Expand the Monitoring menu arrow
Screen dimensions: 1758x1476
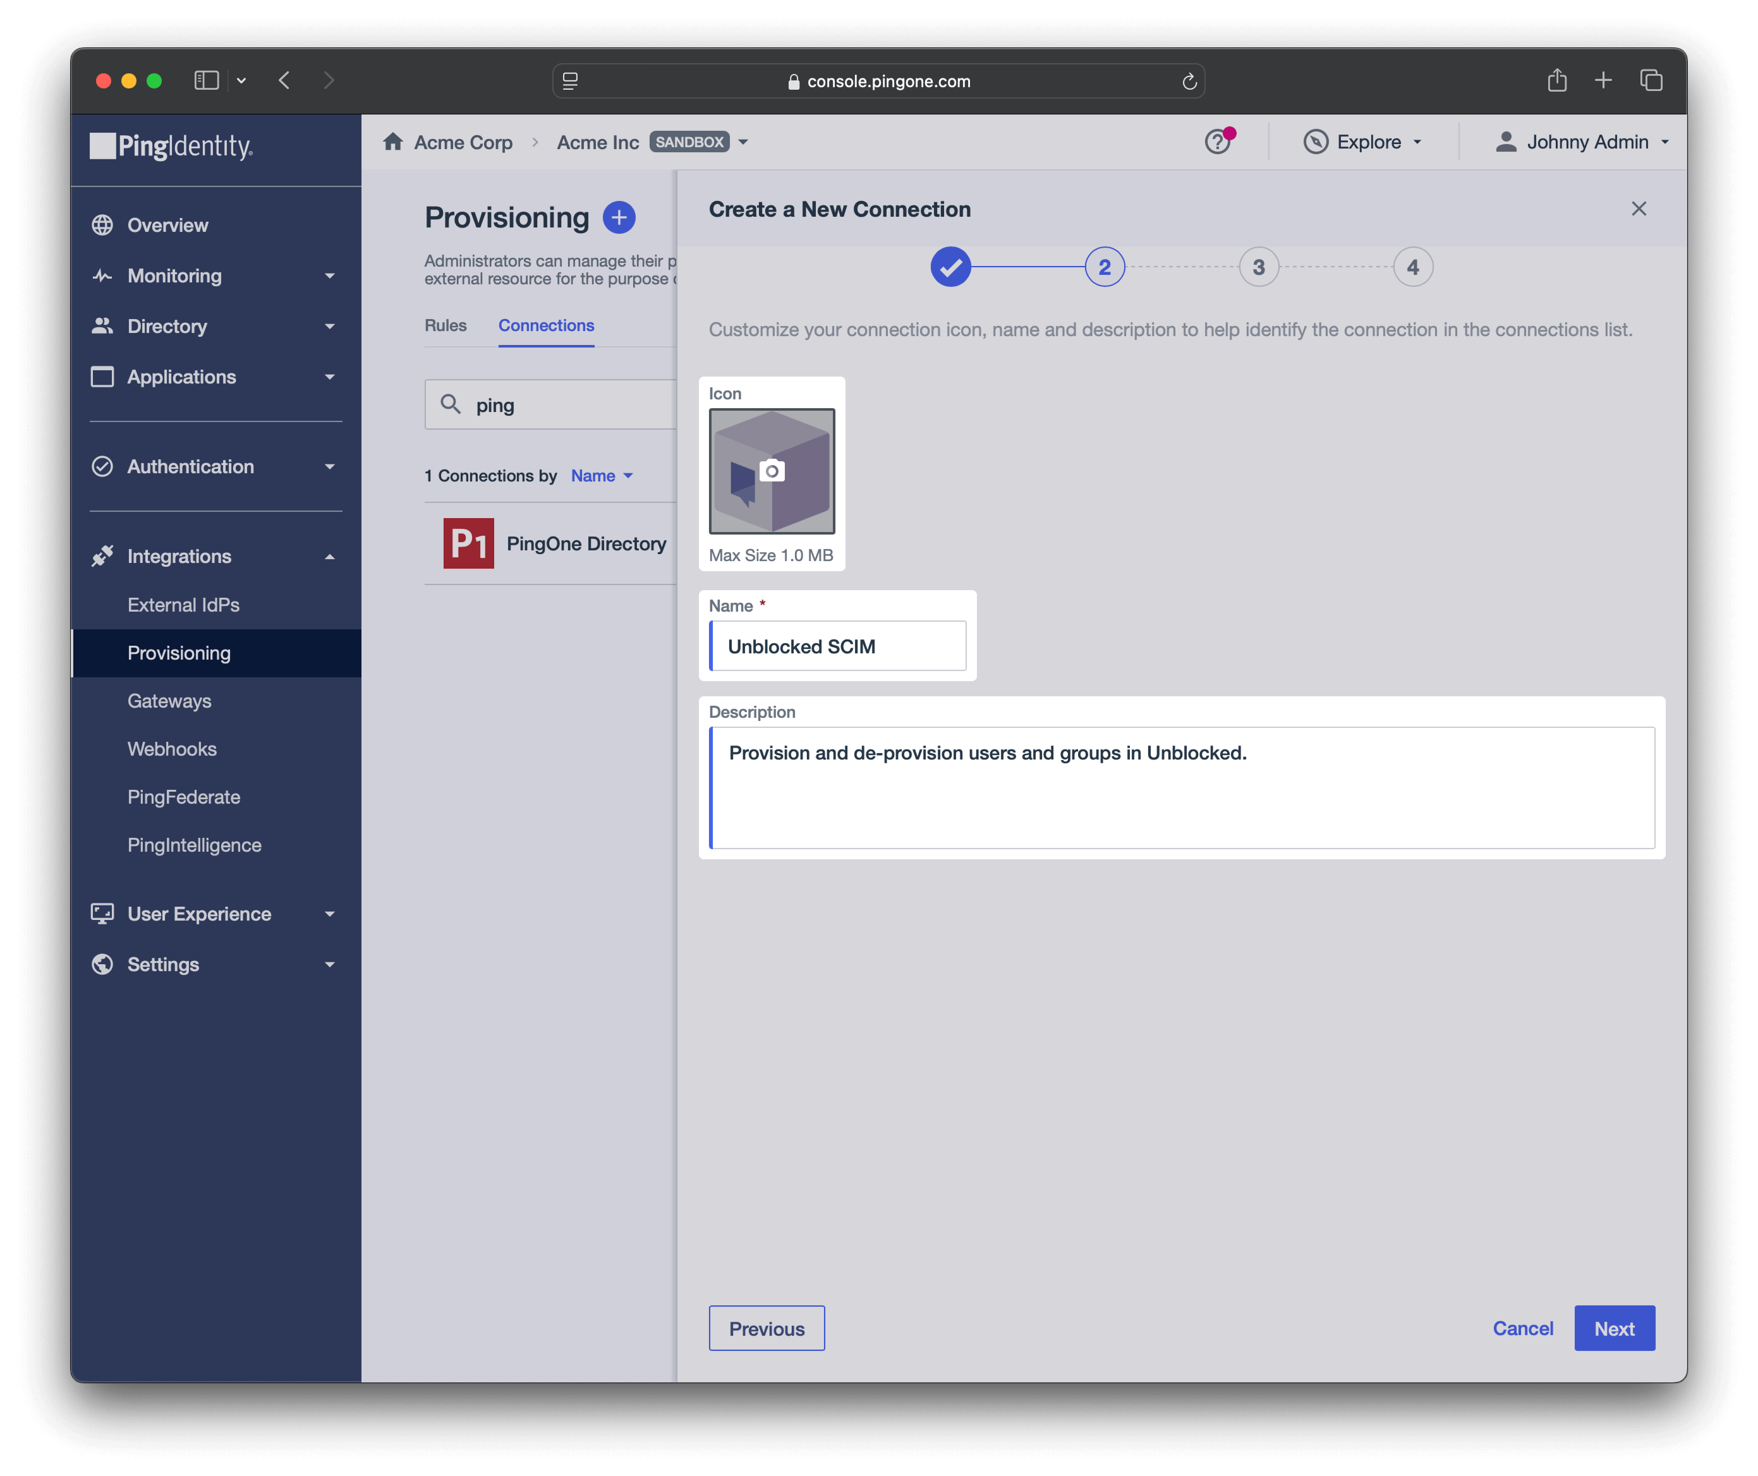[x=330, y=276]
